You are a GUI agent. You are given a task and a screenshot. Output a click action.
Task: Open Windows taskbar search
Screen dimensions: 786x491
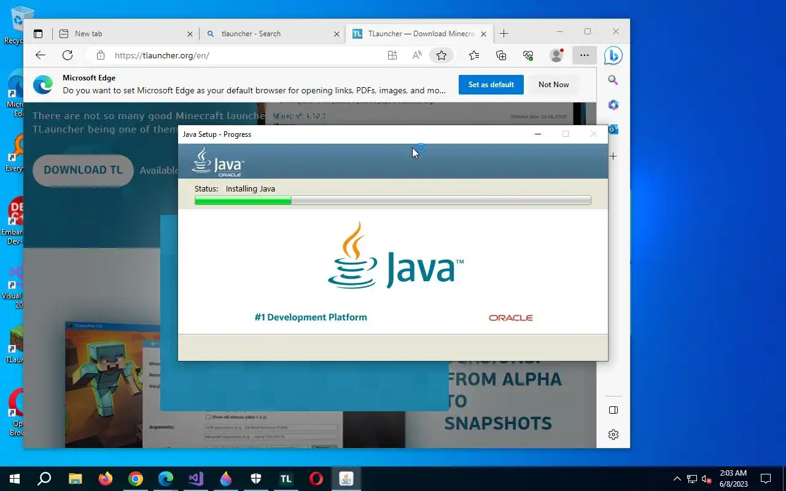pyautogui.click(x=44, y=479)
